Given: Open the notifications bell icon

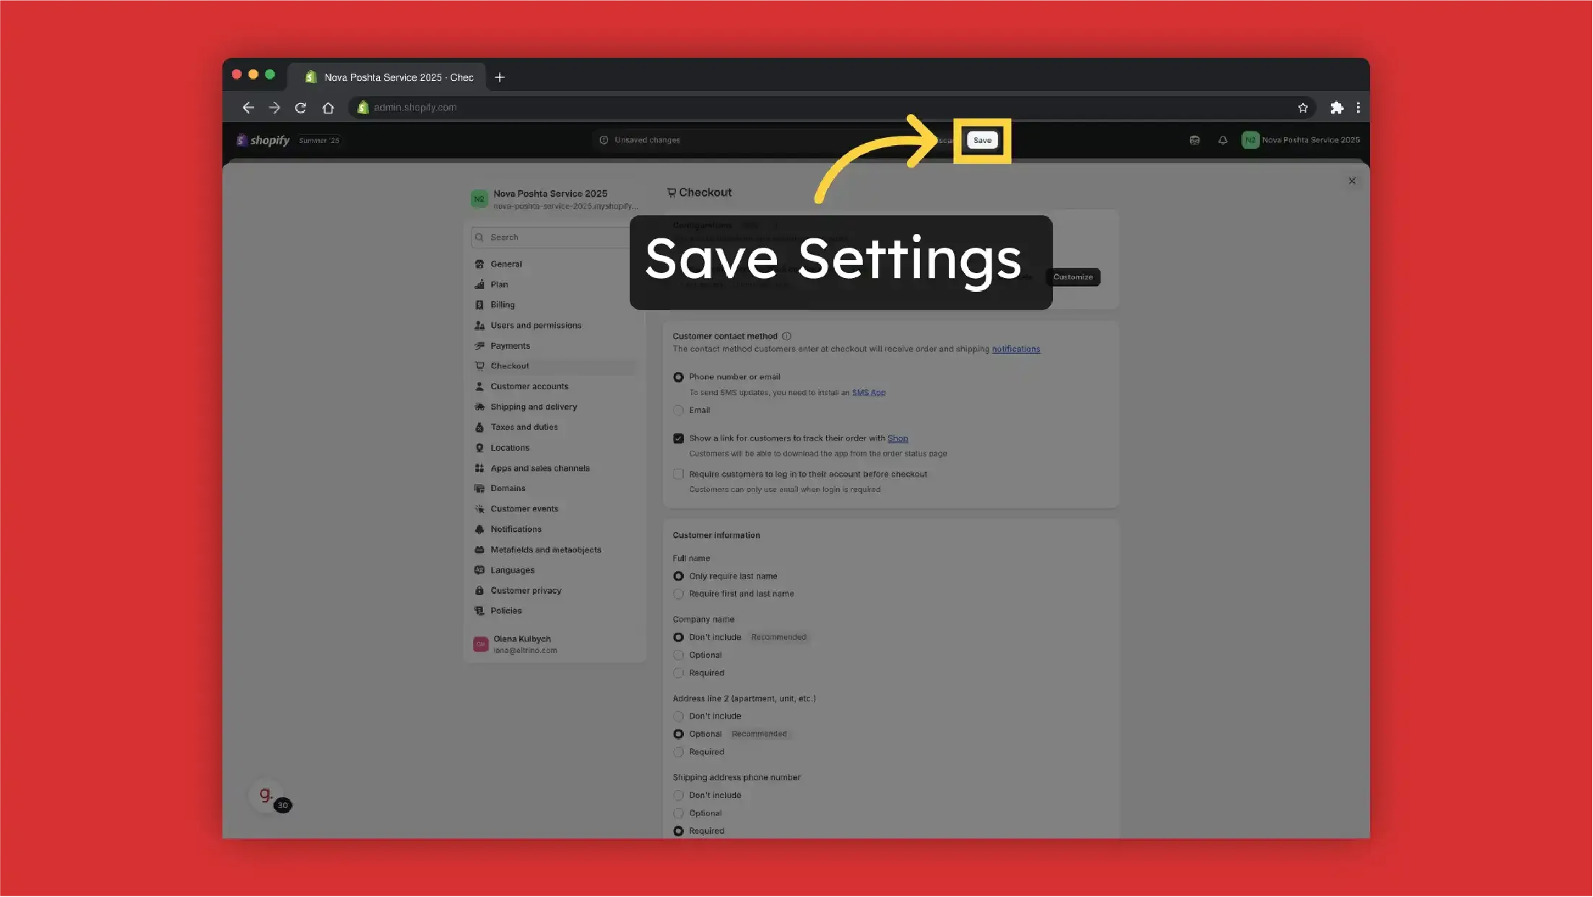Looking at the screenshot, I should [x=1223, y=140].
